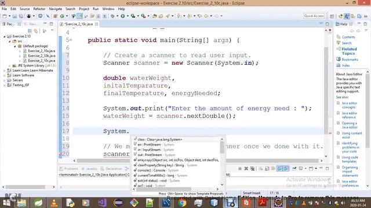Click the Open Type toolbar icon

click(x=155, y=16)
